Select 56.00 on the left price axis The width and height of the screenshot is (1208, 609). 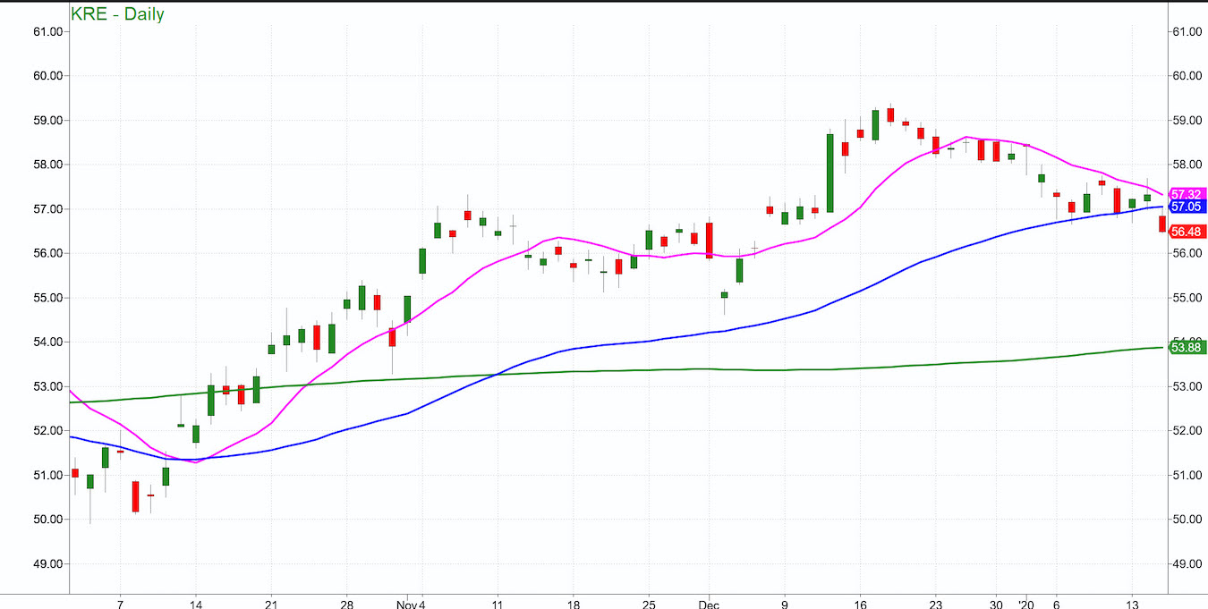pos(49,253)
